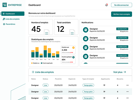The image size is (135, 100).
Task: Click Live status badge in third row
Action: click(x=46, y=98)
